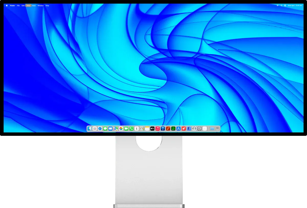Open the Help menu
Image resolution: width=307 pixels, height=208 pixels.
click(x=47, y=5)
